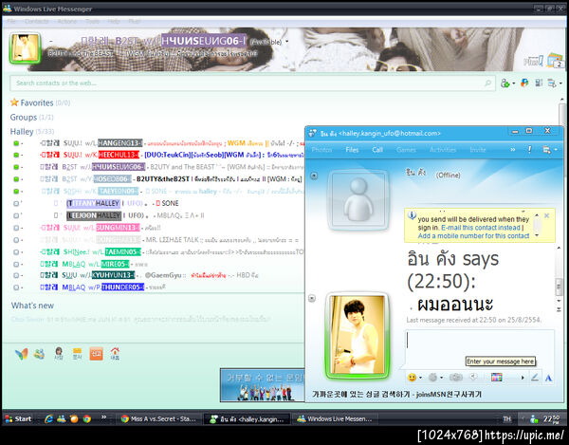Open the mail inbox icon showing 2
This screenshot has width=569, height=445.
pos(555,61)
